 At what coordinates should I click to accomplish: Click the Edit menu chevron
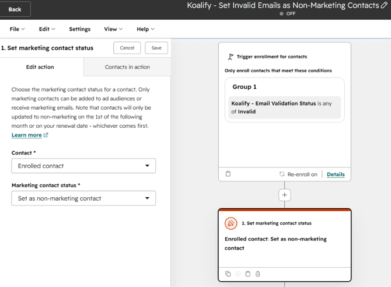pos(53,29)
